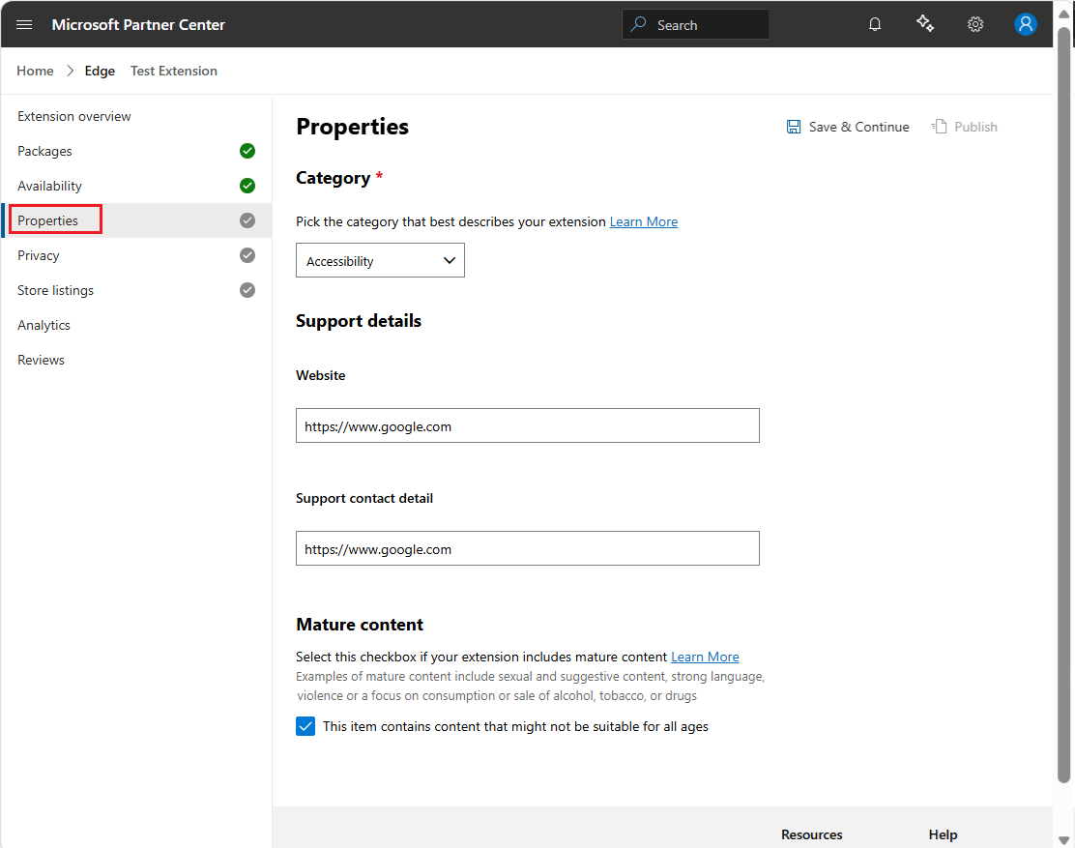Image resolution: width=1075 pixels, height=848 pixels.
Task: Click the breadcrumb chevron after Home
Action: (x=70, y=72)
